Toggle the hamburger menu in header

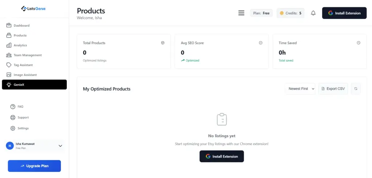coord(241,13)
